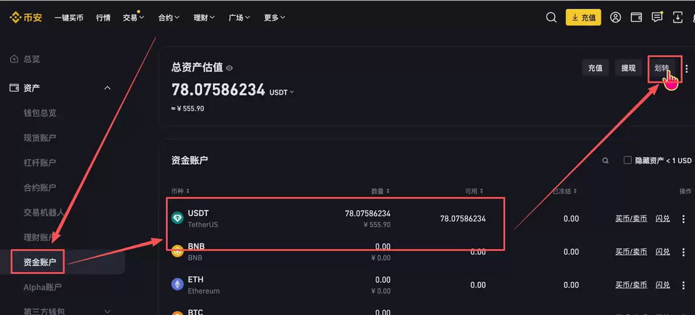Open 行情 in the top navigation
The height and width of the screenshot is (315, 695).
103,17
